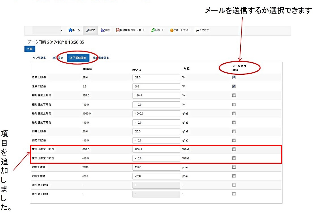
Task: Switch to the 積算温度設定 tab
Action: (101, 58)
